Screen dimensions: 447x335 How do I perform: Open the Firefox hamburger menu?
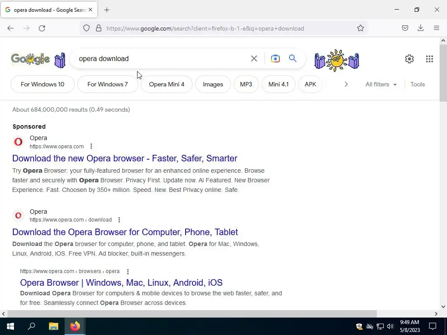pyautogui.click(x=437, y=28)
